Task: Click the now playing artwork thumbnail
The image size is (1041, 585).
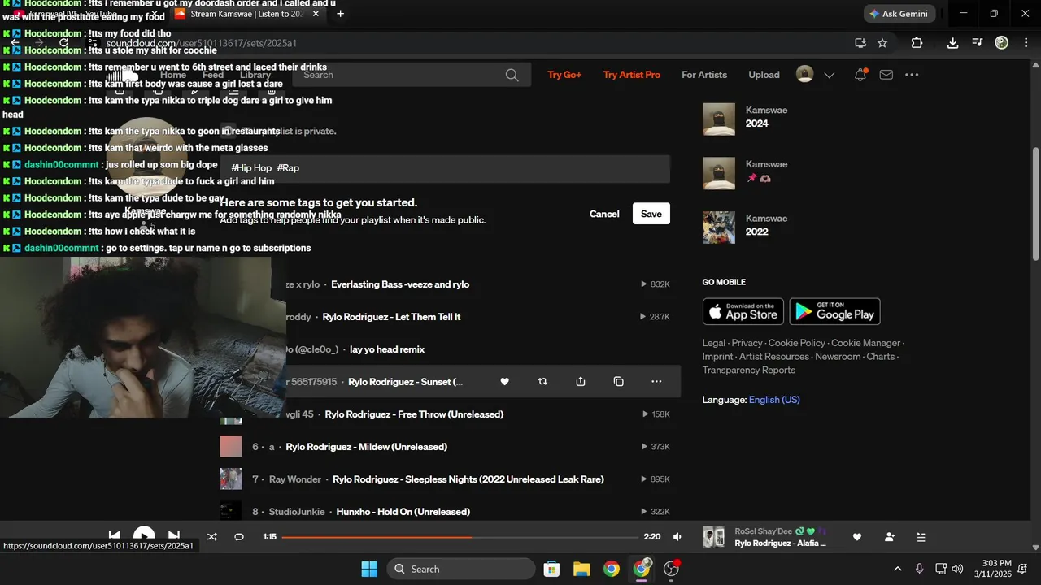Action: pyautogui.click(x=713, y=537)
